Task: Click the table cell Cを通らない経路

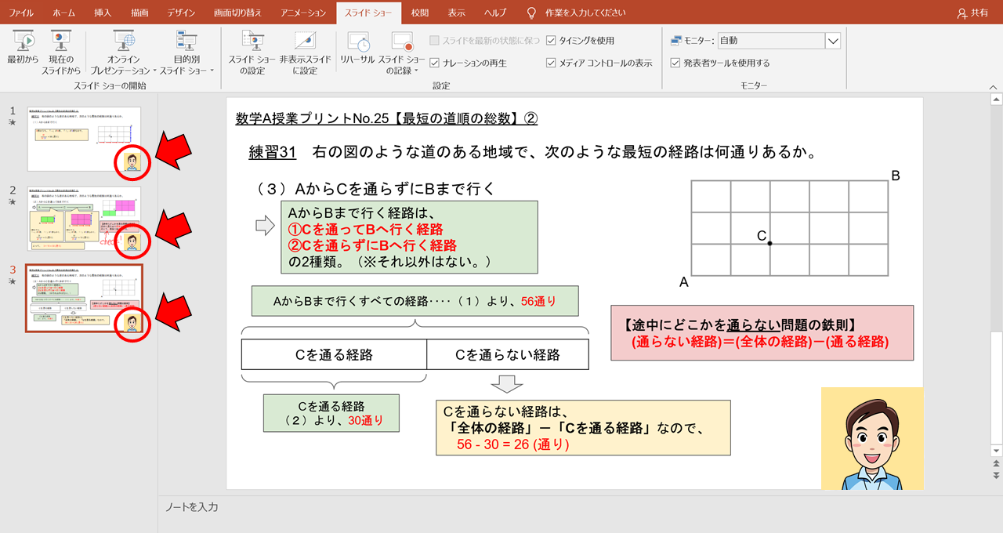Action: (508, 354)
